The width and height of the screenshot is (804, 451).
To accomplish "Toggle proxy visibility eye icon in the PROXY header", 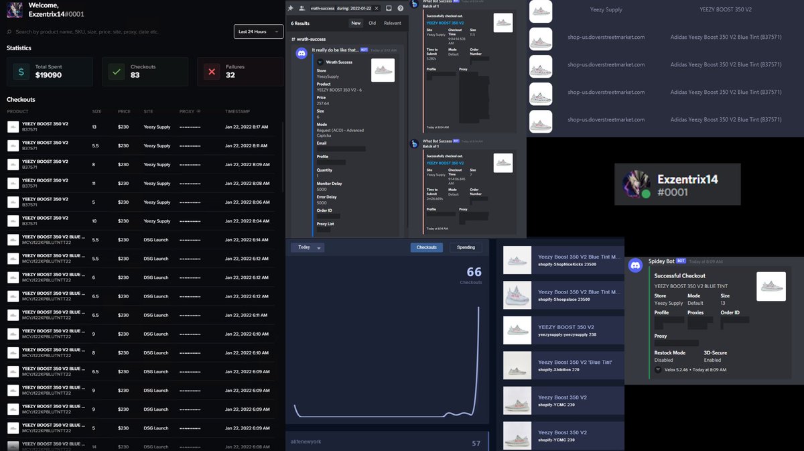I will coord(198,111).
